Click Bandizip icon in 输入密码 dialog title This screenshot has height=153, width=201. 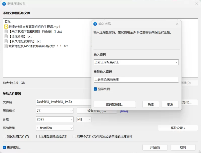coord(95,24)
